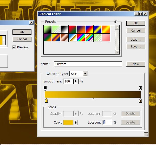
Task: Select the rainbow spectrum gradient preset
Action: tap(81, 37)
